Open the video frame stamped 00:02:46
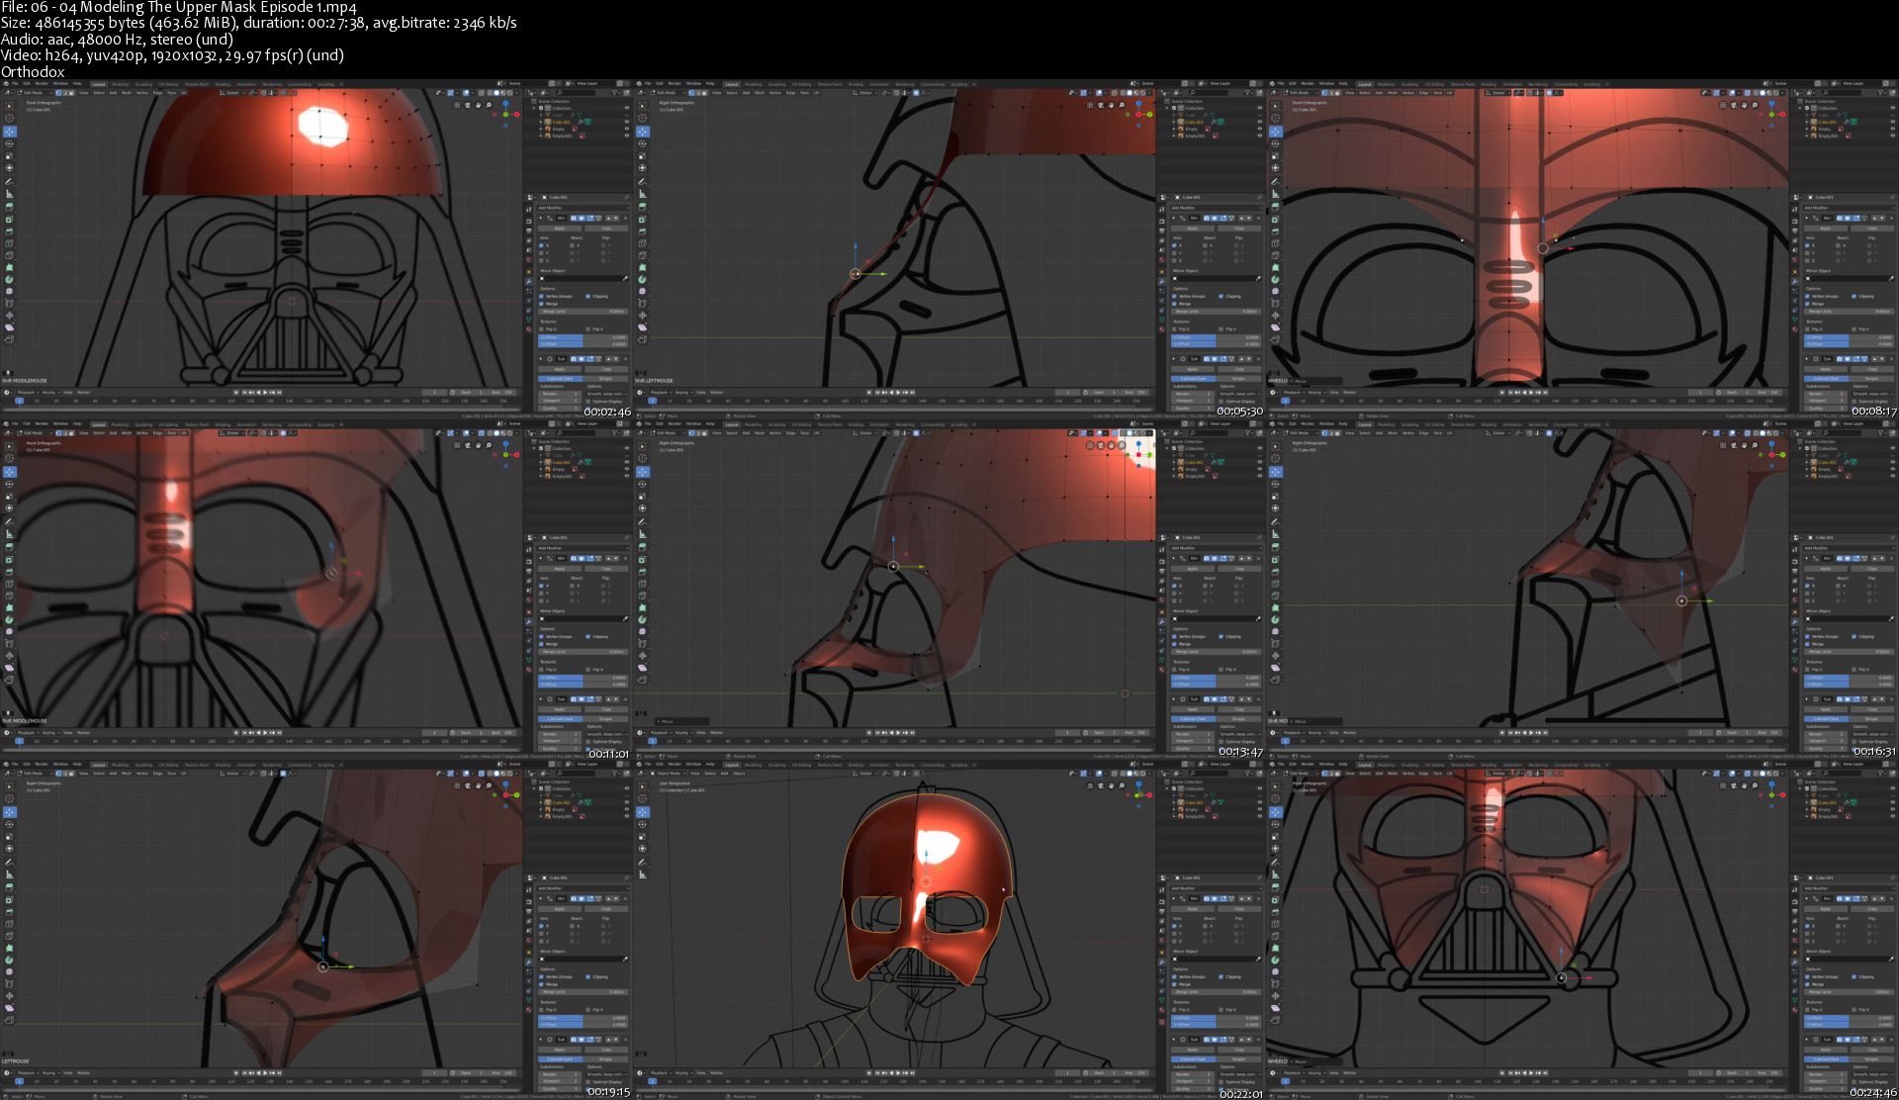This screenshot has width=1899, height=1100. click(316, 248)
